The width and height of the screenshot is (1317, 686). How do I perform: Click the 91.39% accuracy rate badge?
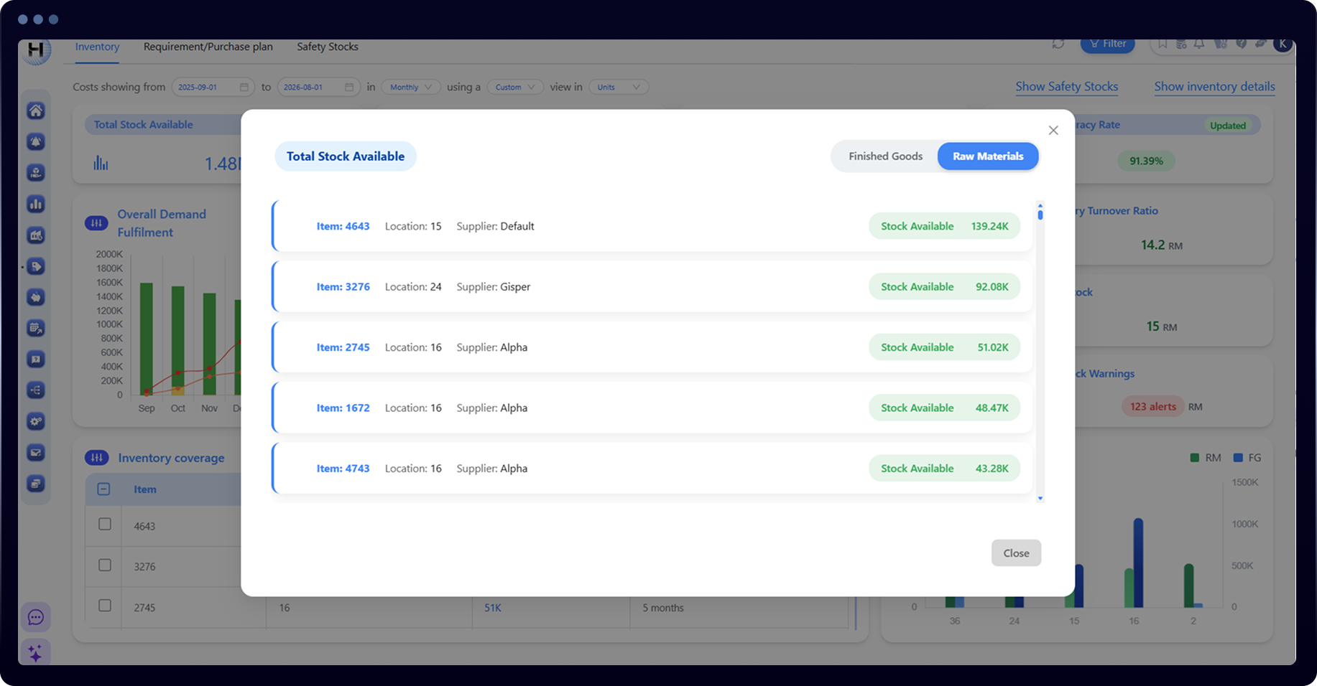(1146, 161)
